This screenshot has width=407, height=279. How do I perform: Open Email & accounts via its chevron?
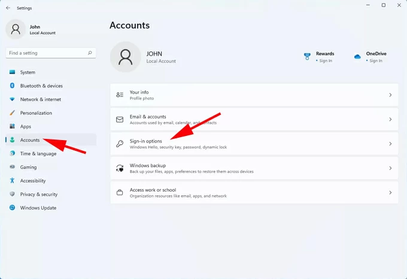click(x=390, y=120)
